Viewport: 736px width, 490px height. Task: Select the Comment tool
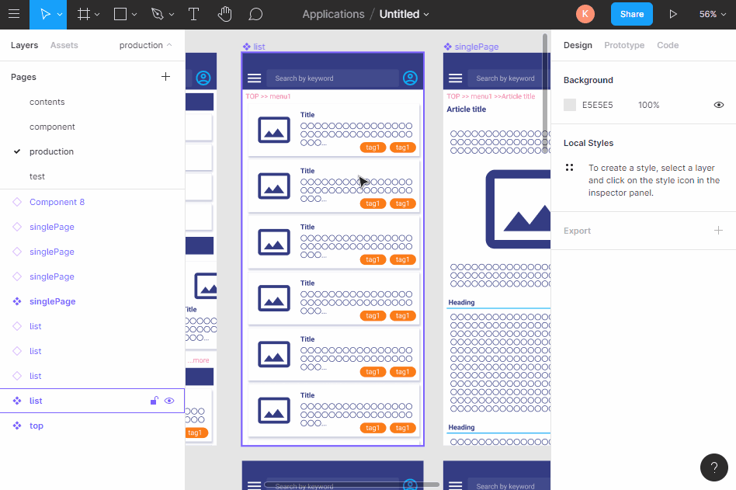(255, 14)
